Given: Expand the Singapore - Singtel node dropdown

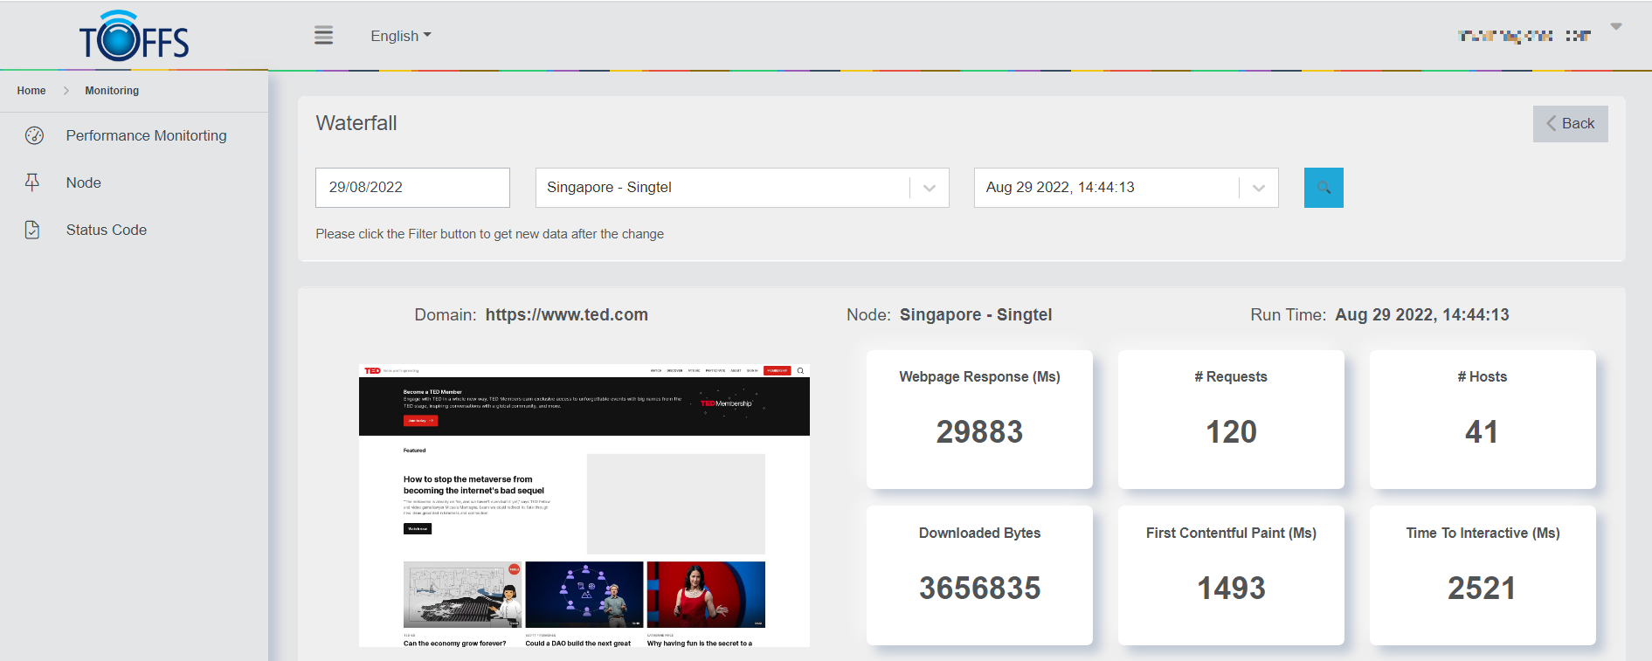Looking at the screenshot, I should (930, 188).
